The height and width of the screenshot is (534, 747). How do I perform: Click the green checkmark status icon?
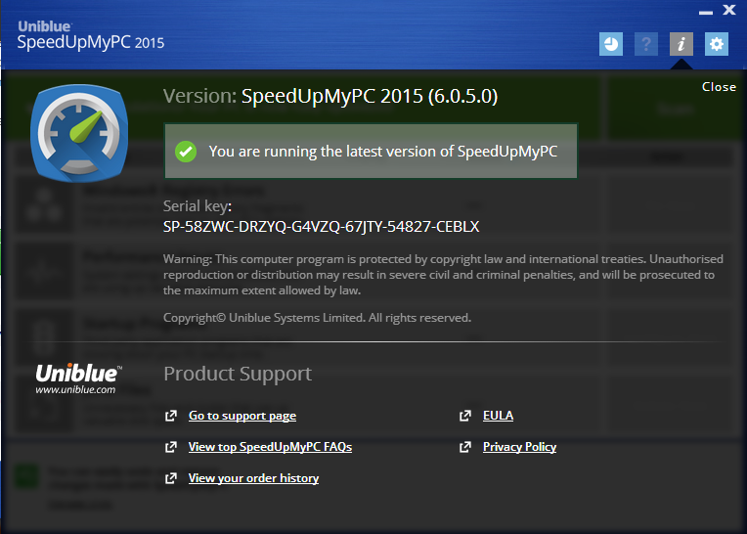pos(186,152)
